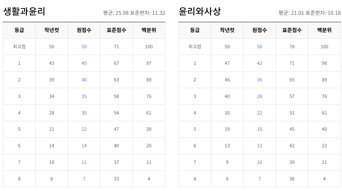Click 작년컷 39 in 생활과윤리 grade 2
The width and height of the screenshot is (342, 191).
click(x=52, y=80)
